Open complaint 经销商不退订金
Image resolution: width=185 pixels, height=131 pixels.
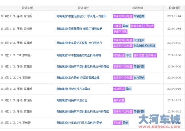[72, 100]
